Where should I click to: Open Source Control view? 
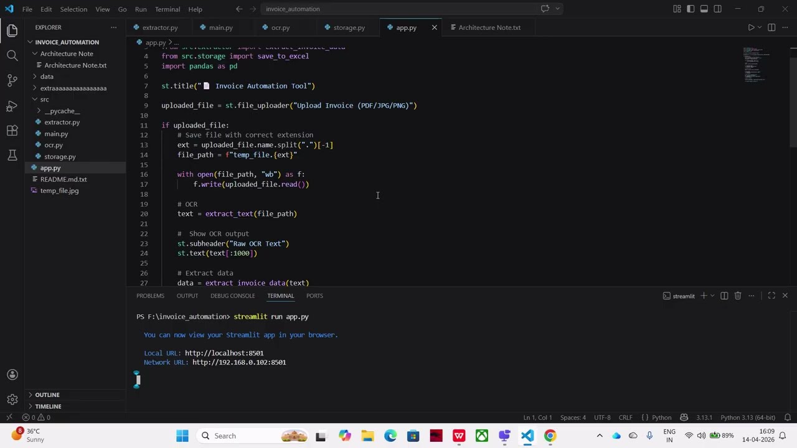[x=12, y=80]
